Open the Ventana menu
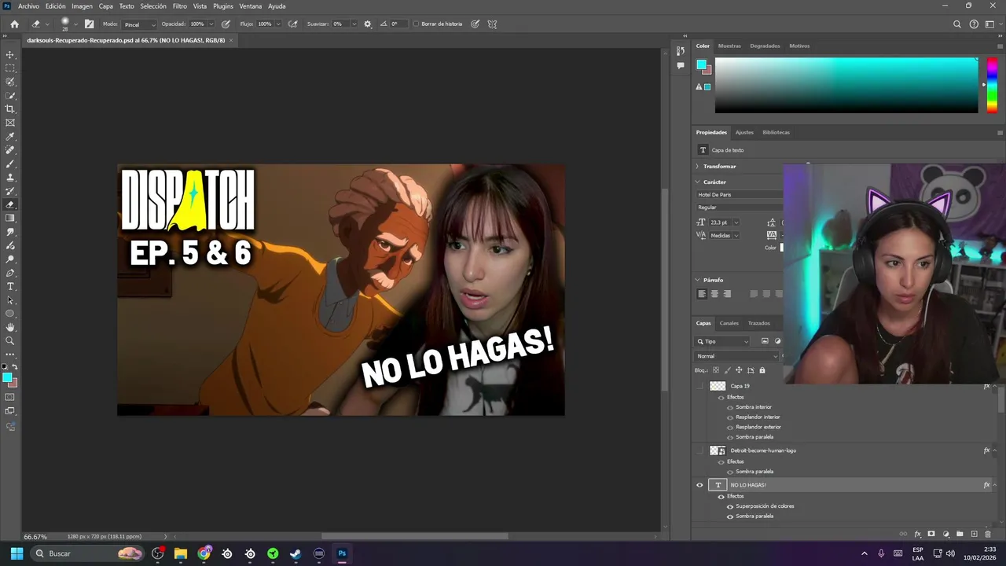This screenshot has height=566, width=1006. [251, 6]
